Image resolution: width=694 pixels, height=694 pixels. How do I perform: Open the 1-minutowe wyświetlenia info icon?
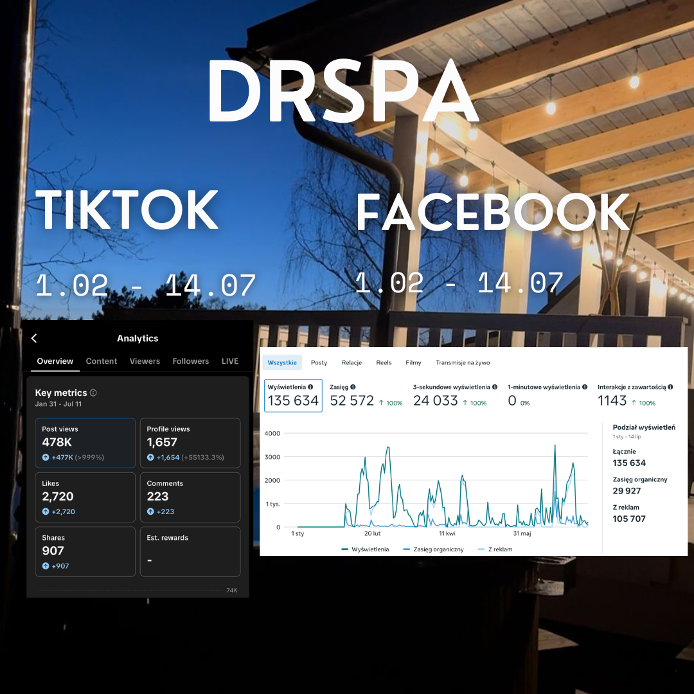[x=585, y=387]
